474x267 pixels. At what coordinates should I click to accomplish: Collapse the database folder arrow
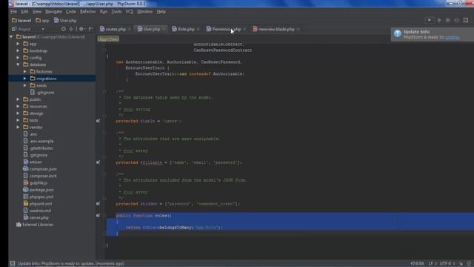point(18,65)
